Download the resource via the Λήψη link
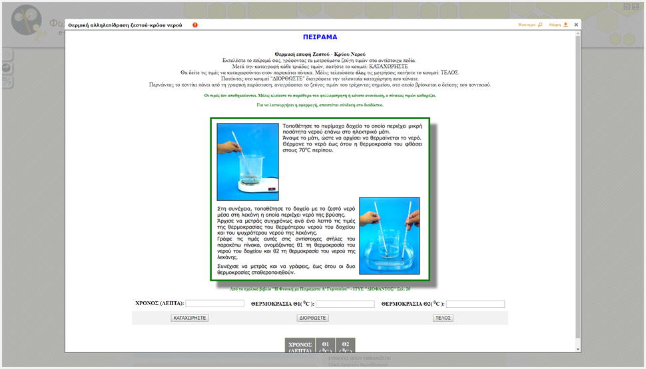This screenshot has width=646, height=369. point(555,25)
